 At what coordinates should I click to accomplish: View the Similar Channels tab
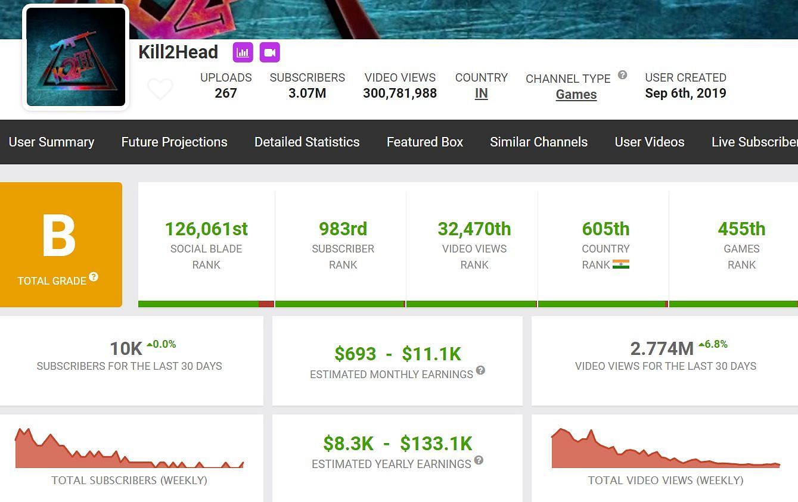(539, 142)
